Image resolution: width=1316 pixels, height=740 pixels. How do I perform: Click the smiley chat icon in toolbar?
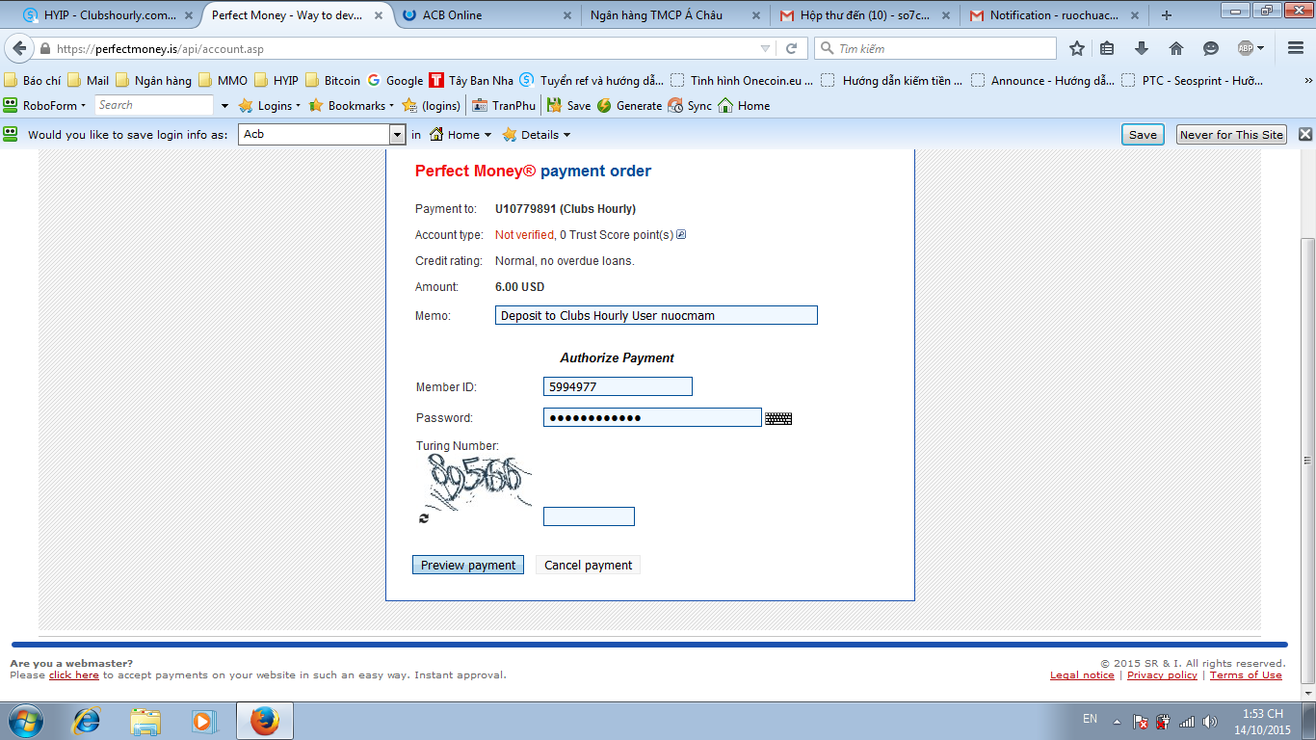click(x=1211, y=48)
